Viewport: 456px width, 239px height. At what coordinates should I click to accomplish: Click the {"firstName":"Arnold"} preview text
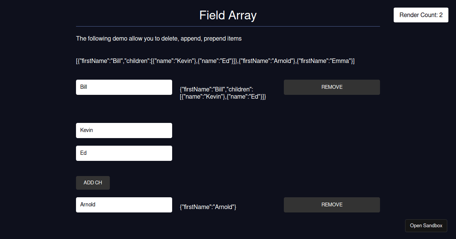(x=208, y=207)
